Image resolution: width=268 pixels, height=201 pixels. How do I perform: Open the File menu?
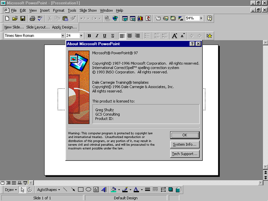pos(14,10)
